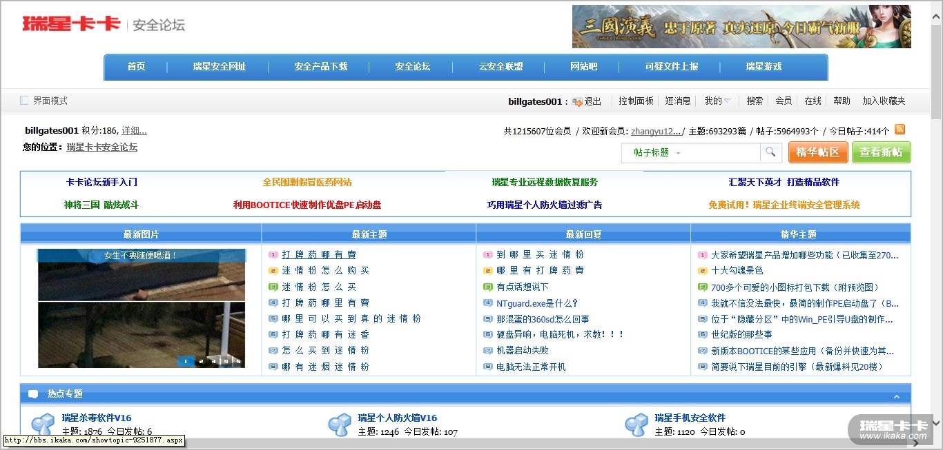The height and width of the screenshot is (450, 943).
Task: Open 汇聚天下英才 打造精品软件 link
Action: tap(784, 183)
